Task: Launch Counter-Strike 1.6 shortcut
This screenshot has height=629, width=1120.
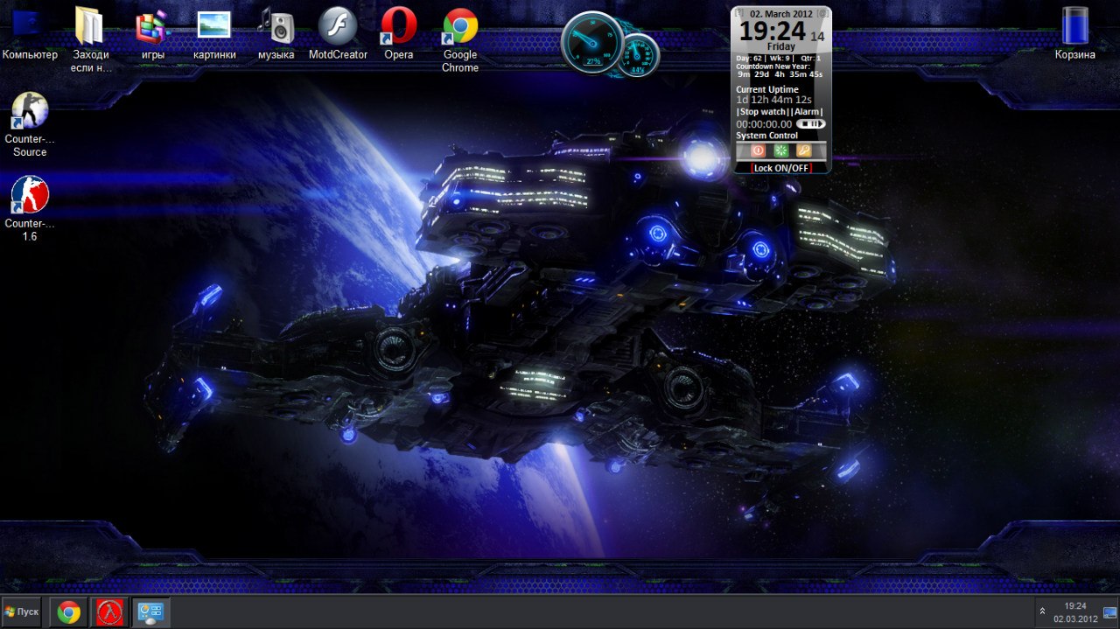Action: pos(30,196)
